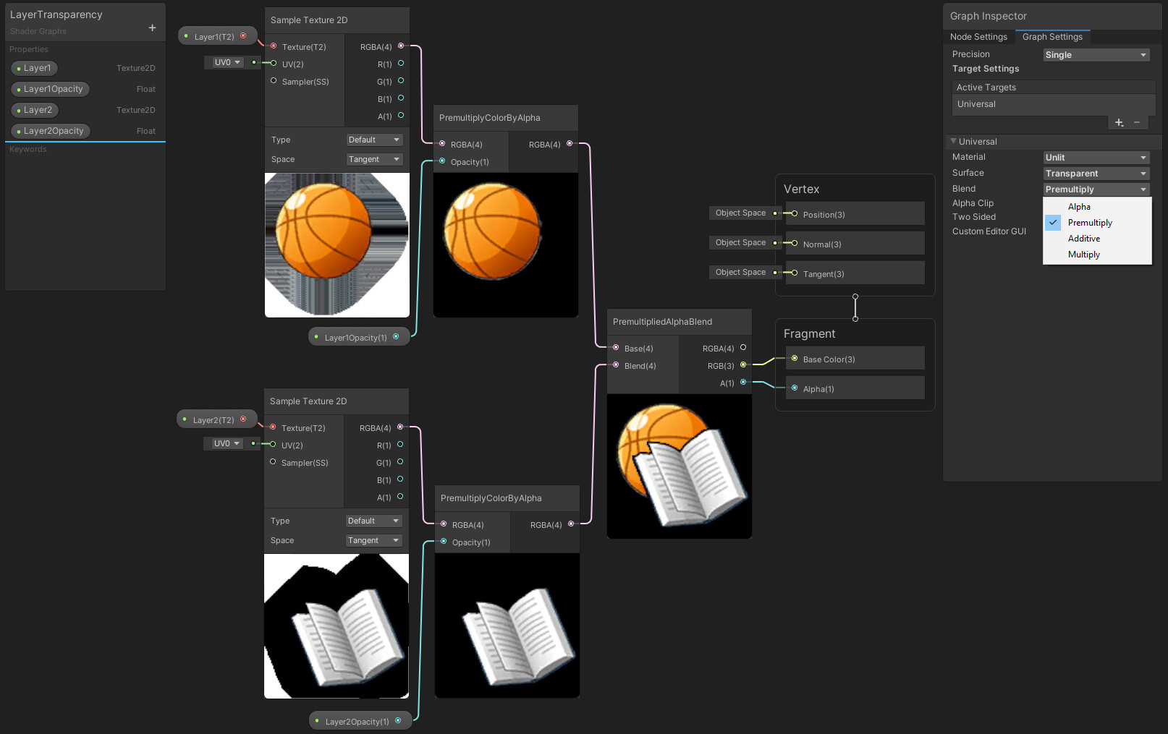Click the basketball texture preview thumbnail
1168x734 pixels.
click(x=337, y=244)
